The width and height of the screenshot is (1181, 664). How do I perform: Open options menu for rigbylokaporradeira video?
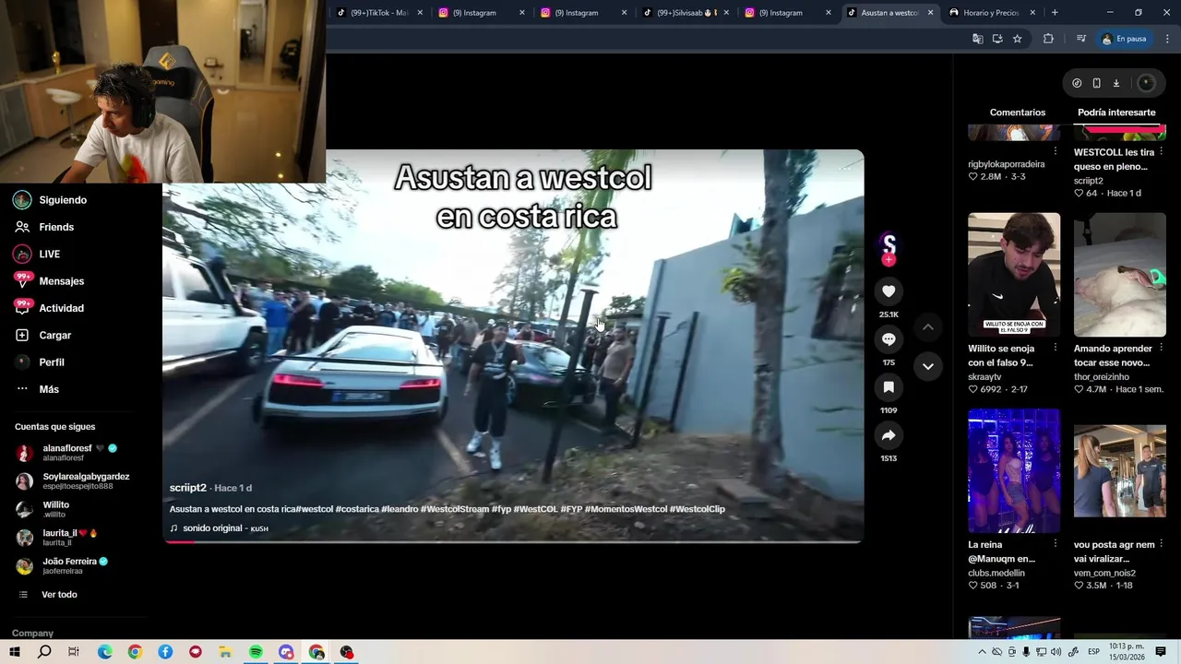(x=1056, y=151)
